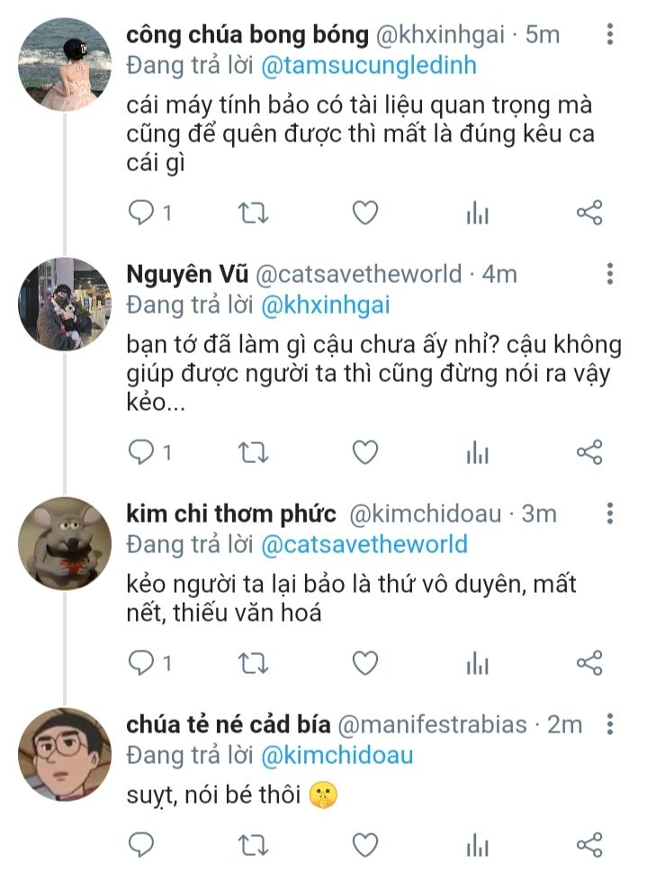View analytics for kim chi thơm phức's tweet
This screenshot has height=872, width=647.
pyautogui.click(x=477, y=665)
